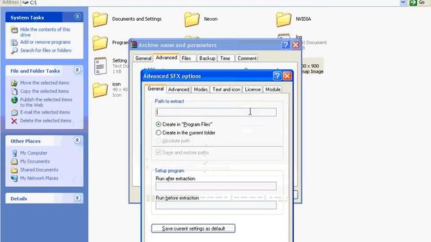Click Hide the contents of this drive
Screen dimensions: 431x242
coord(45,32)
